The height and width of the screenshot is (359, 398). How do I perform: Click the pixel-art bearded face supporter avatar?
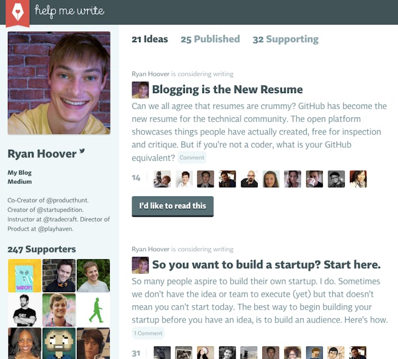[59, 343]
